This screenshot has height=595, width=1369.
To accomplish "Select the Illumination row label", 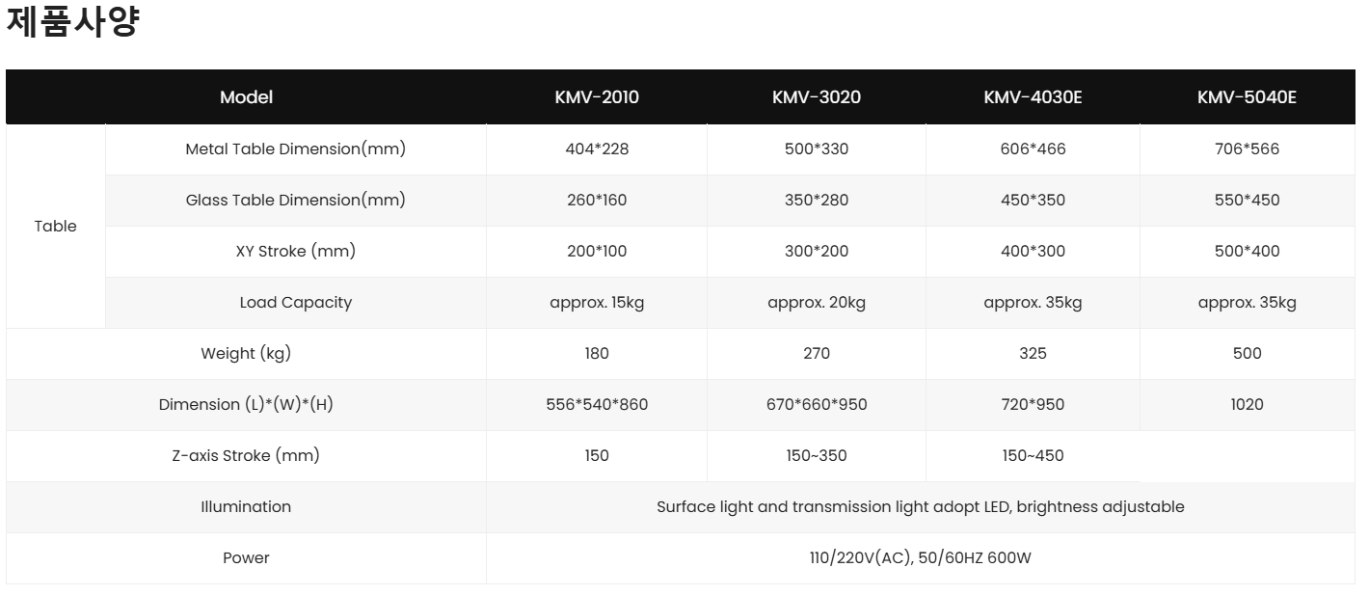I will (246, 507).
